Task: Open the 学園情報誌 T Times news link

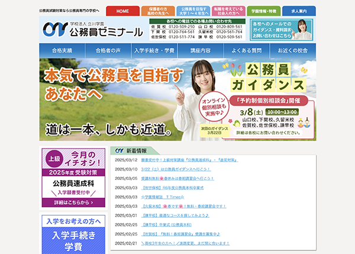Action: [163, 197]
